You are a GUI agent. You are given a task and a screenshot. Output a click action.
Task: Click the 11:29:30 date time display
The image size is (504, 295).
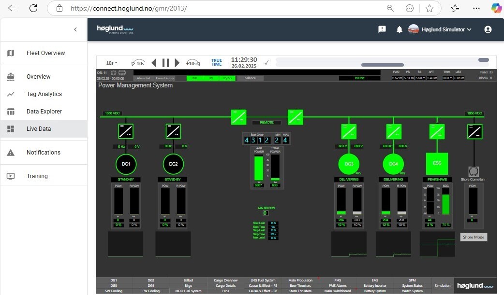tap(244, 62)
